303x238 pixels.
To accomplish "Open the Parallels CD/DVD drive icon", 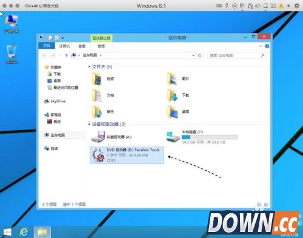I will click(x=235, y=6).
